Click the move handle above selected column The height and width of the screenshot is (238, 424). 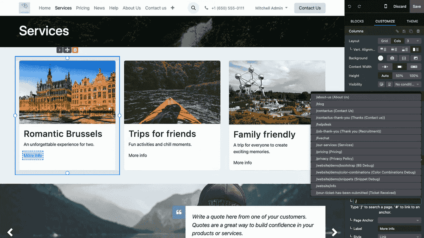click(x=67, y=50)
